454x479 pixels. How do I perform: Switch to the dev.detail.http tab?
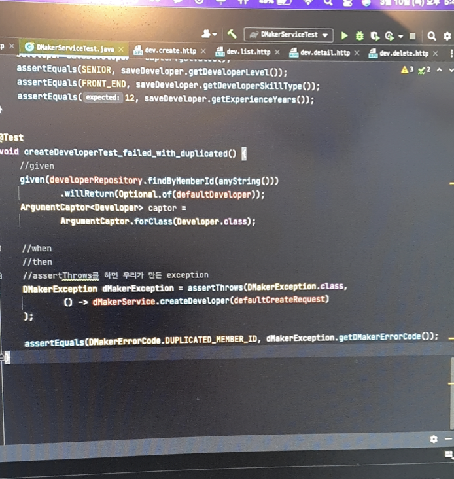click(325, 53)
